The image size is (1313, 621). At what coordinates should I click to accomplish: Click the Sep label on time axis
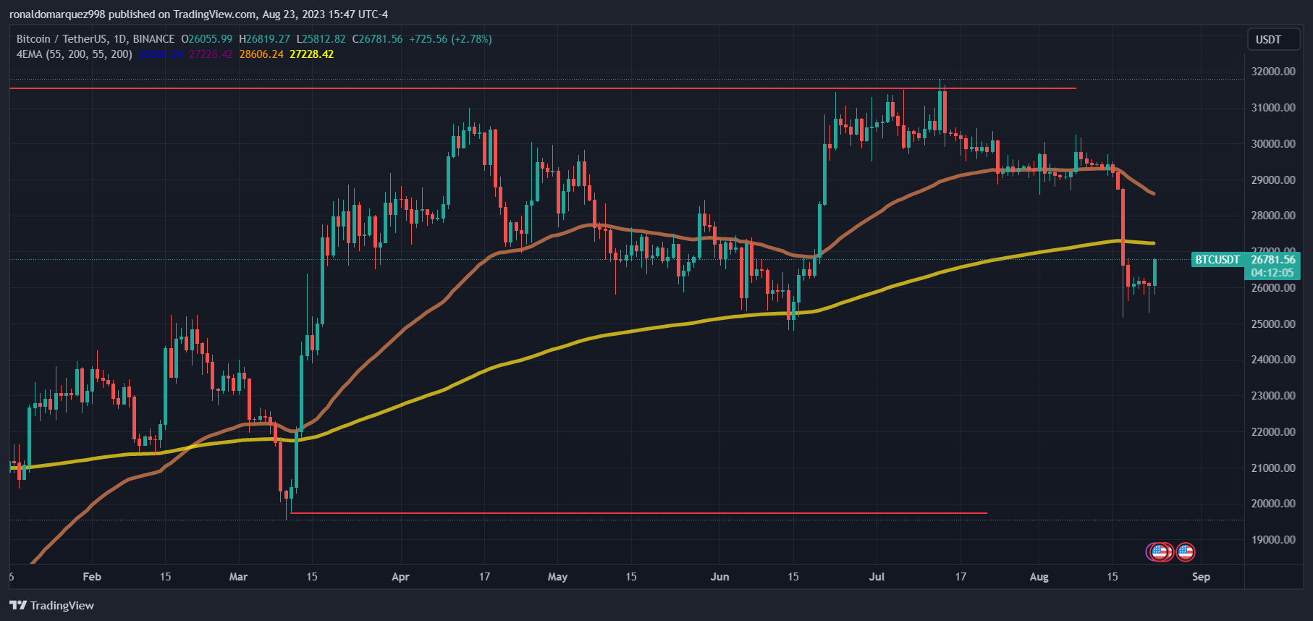1201,577
